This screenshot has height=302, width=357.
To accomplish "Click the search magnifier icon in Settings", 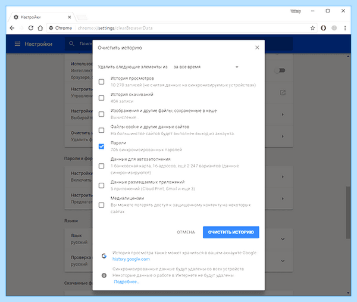I will pos(71,43).
